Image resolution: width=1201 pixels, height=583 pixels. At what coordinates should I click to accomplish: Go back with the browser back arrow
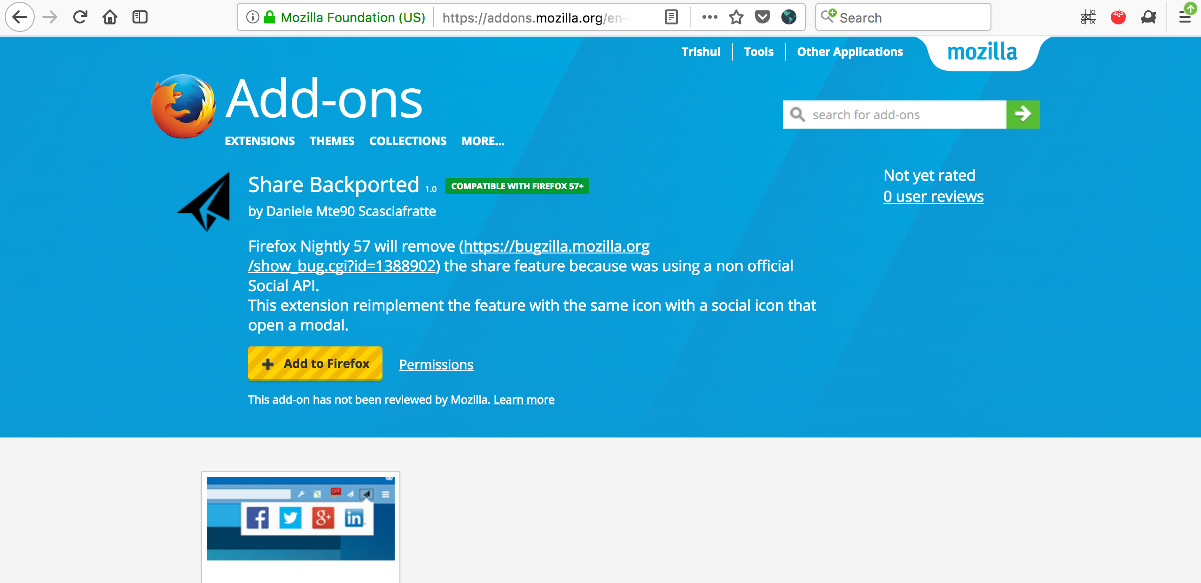[20, 17]
